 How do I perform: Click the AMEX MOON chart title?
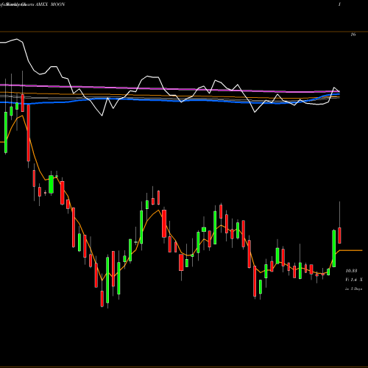(x=50, y=4)
